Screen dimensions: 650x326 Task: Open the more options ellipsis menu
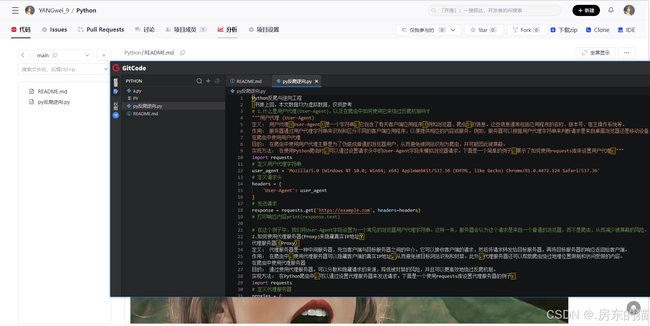coord(626,53)
